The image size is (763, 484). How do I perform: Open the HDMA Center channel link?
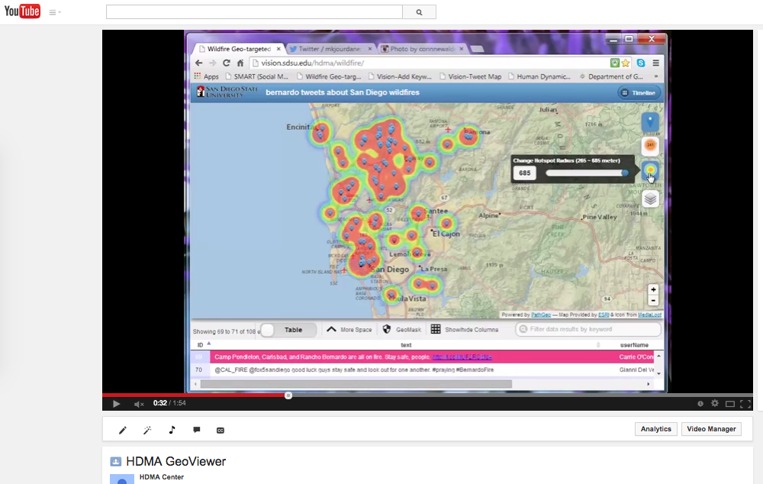point(162,477)
